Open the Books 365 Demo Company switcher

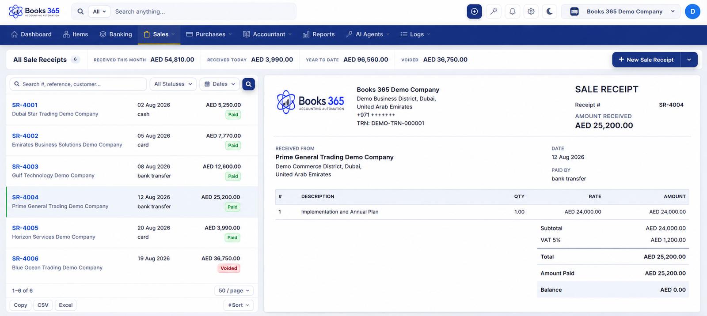pos(621,11)
